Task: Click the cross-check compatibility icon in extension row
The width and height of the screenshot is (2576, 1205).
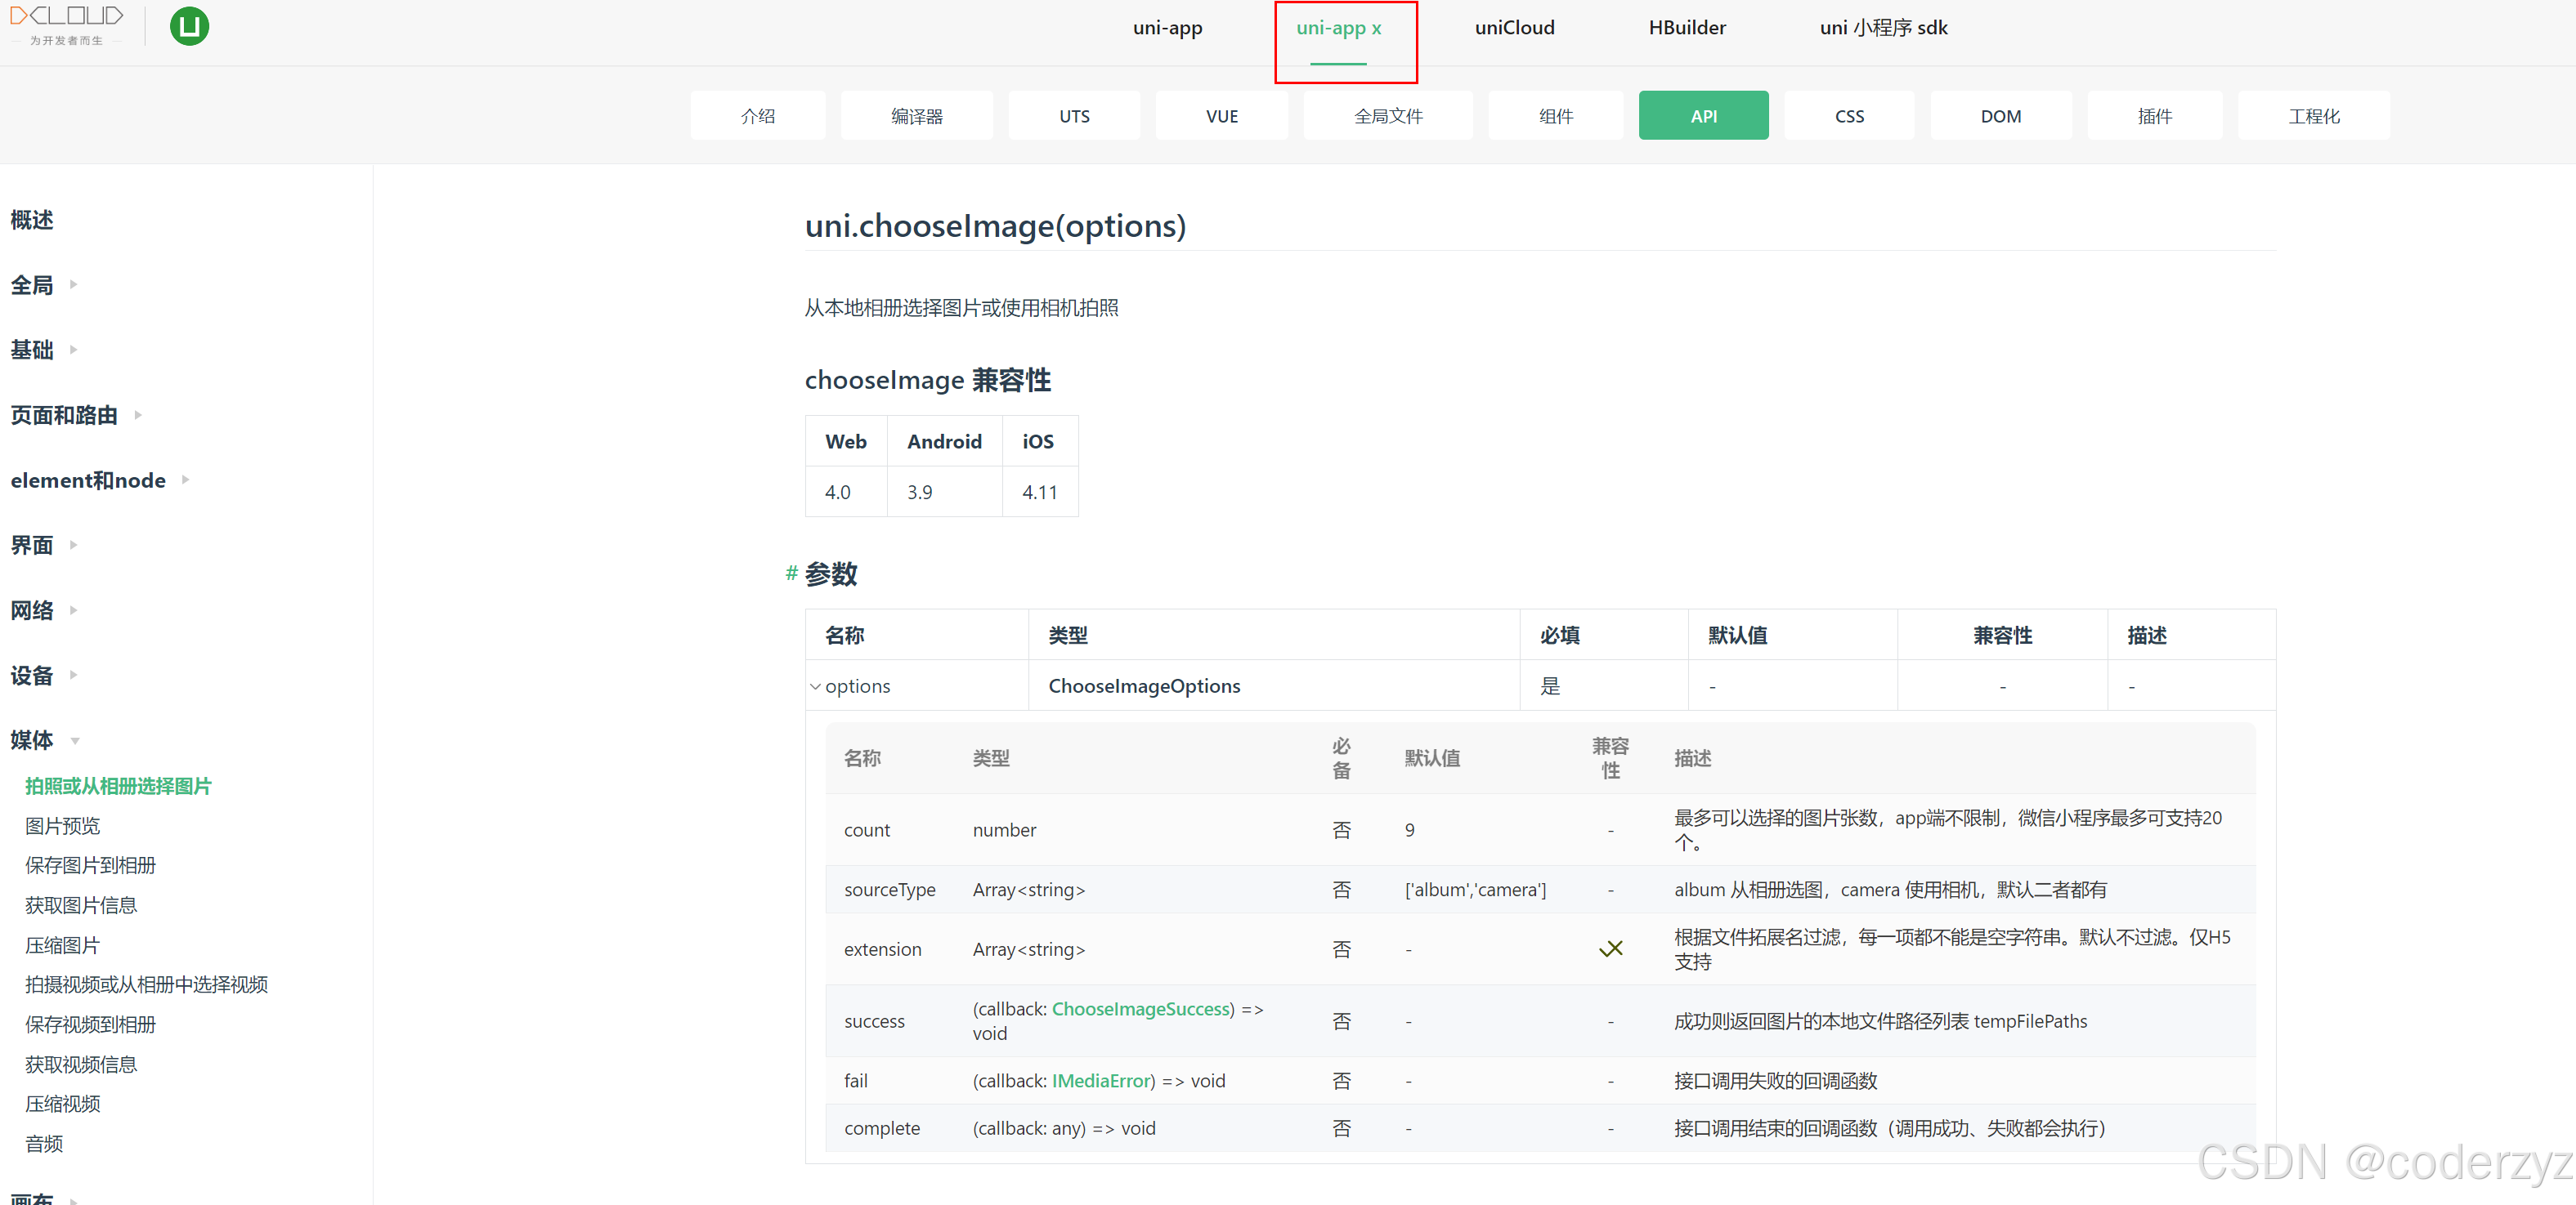Action: [x=1610, y=948]
